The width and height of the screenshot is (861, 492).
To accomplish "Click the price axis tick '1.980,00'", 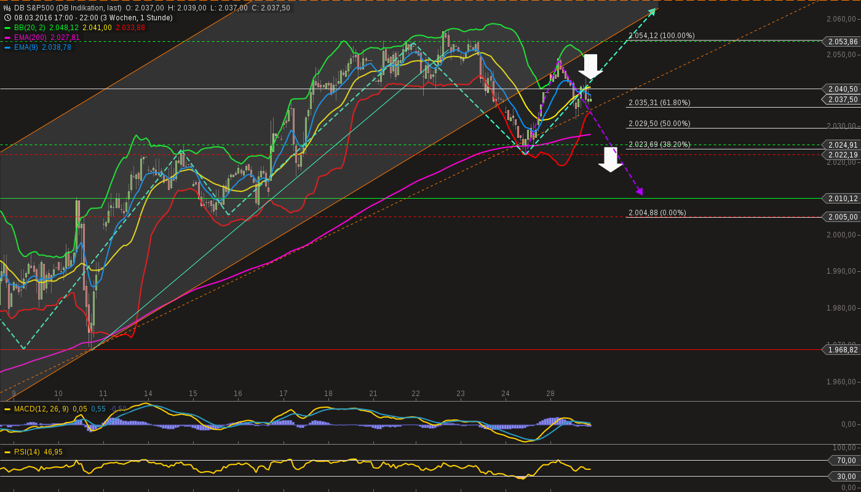I will [843, 308].
